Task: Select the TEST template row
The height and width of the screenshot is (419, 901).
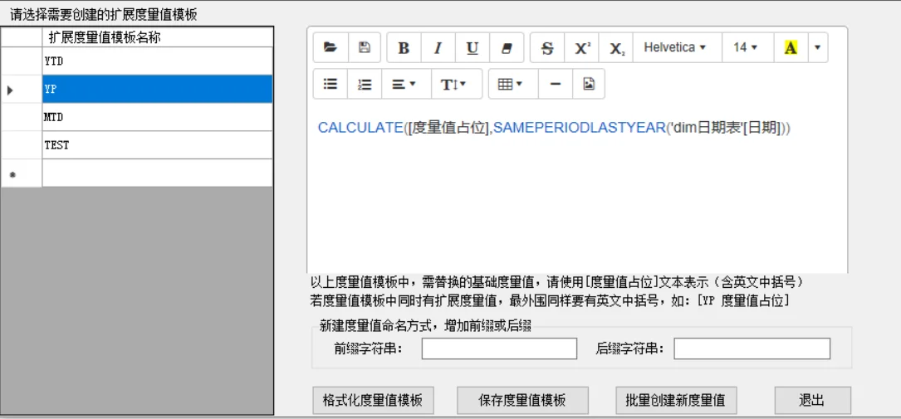Action: 158,145
